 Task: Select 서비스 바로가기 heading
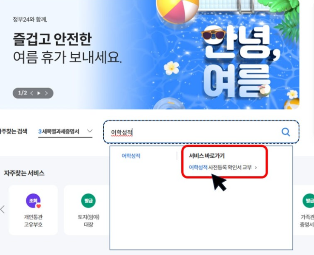pyautogui.click(x=207, y=156)
